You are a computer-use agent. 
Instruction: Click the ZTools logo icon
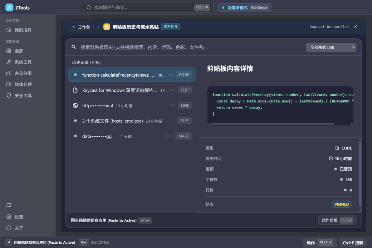pos(9,7)
